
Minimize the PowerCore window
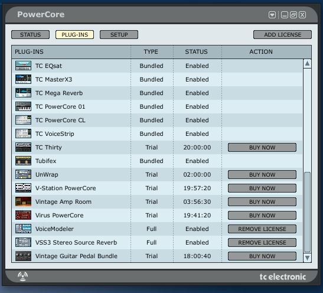coord(285,15)
